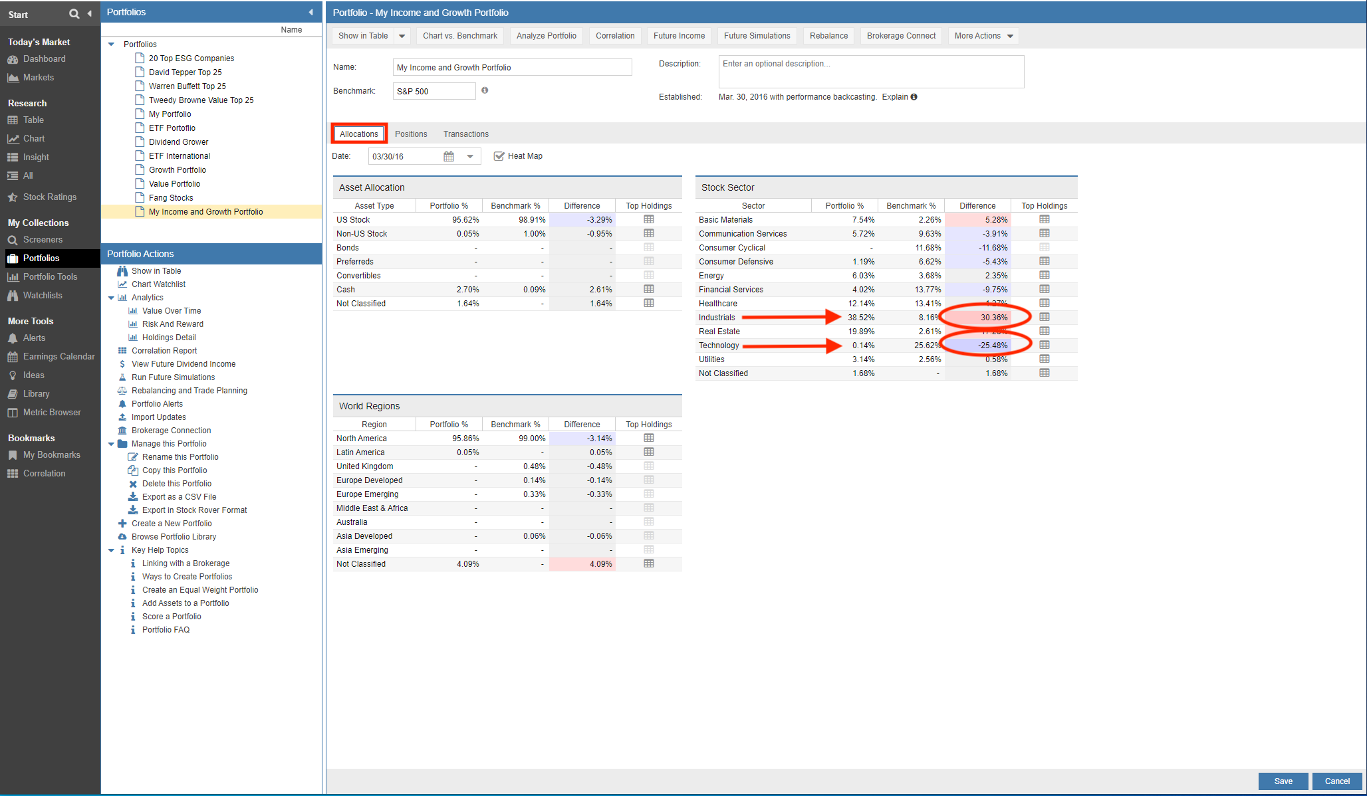This screenshot has width=1367, height=796.
Task: Click Delete this Portfolio action
Action: (x=176, y=484)
